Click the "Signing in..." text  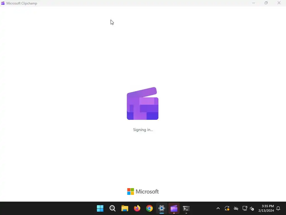(143, 130)
